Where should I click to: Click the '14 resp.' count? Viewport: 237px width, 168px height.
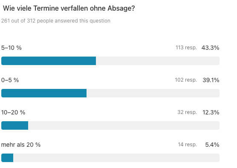point(188,145)
